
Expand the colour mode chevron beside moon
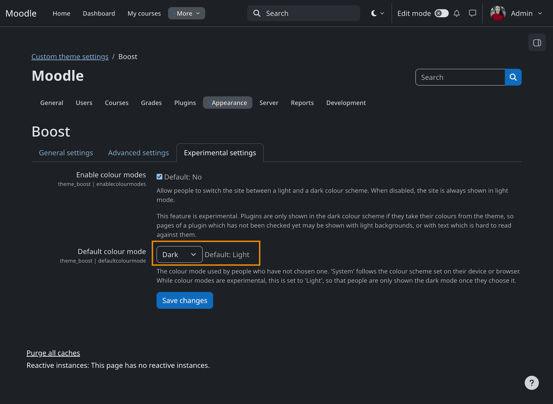click(382, 13)
